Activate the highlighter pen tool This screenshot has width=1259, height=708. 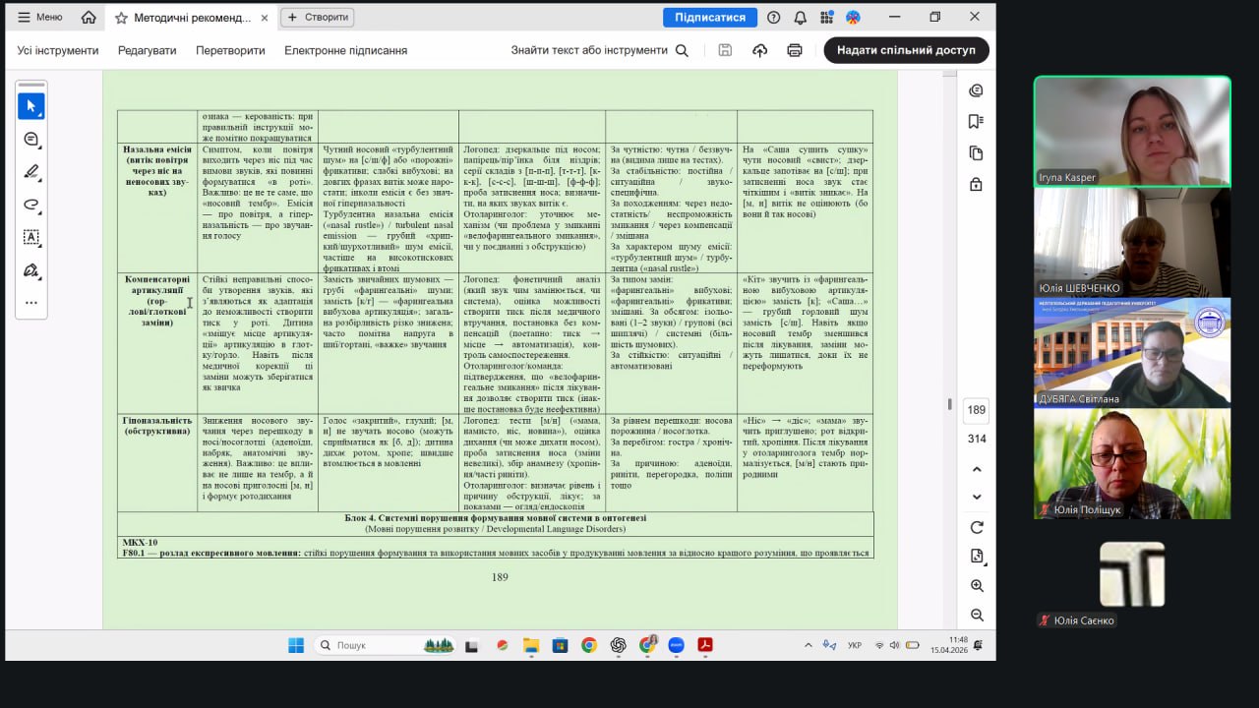[30, 172]
